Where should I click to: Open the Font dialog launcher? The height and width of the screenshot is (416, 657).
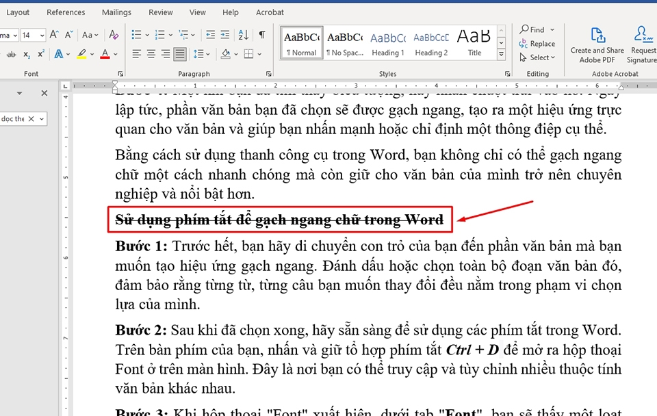[120, 74]
